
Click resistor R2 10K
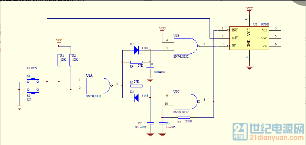pyautogui.click(x=71, y=60)
